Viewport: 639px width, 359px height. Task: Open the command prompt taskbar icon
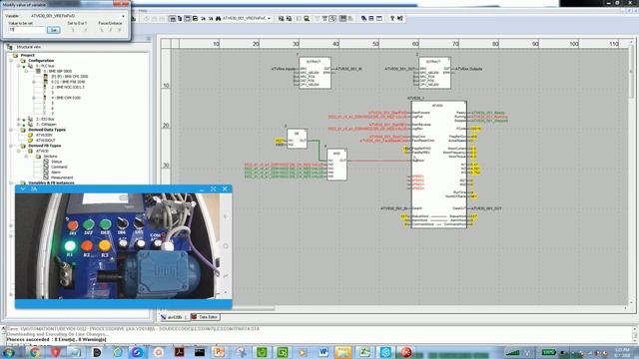click(200, 352)
